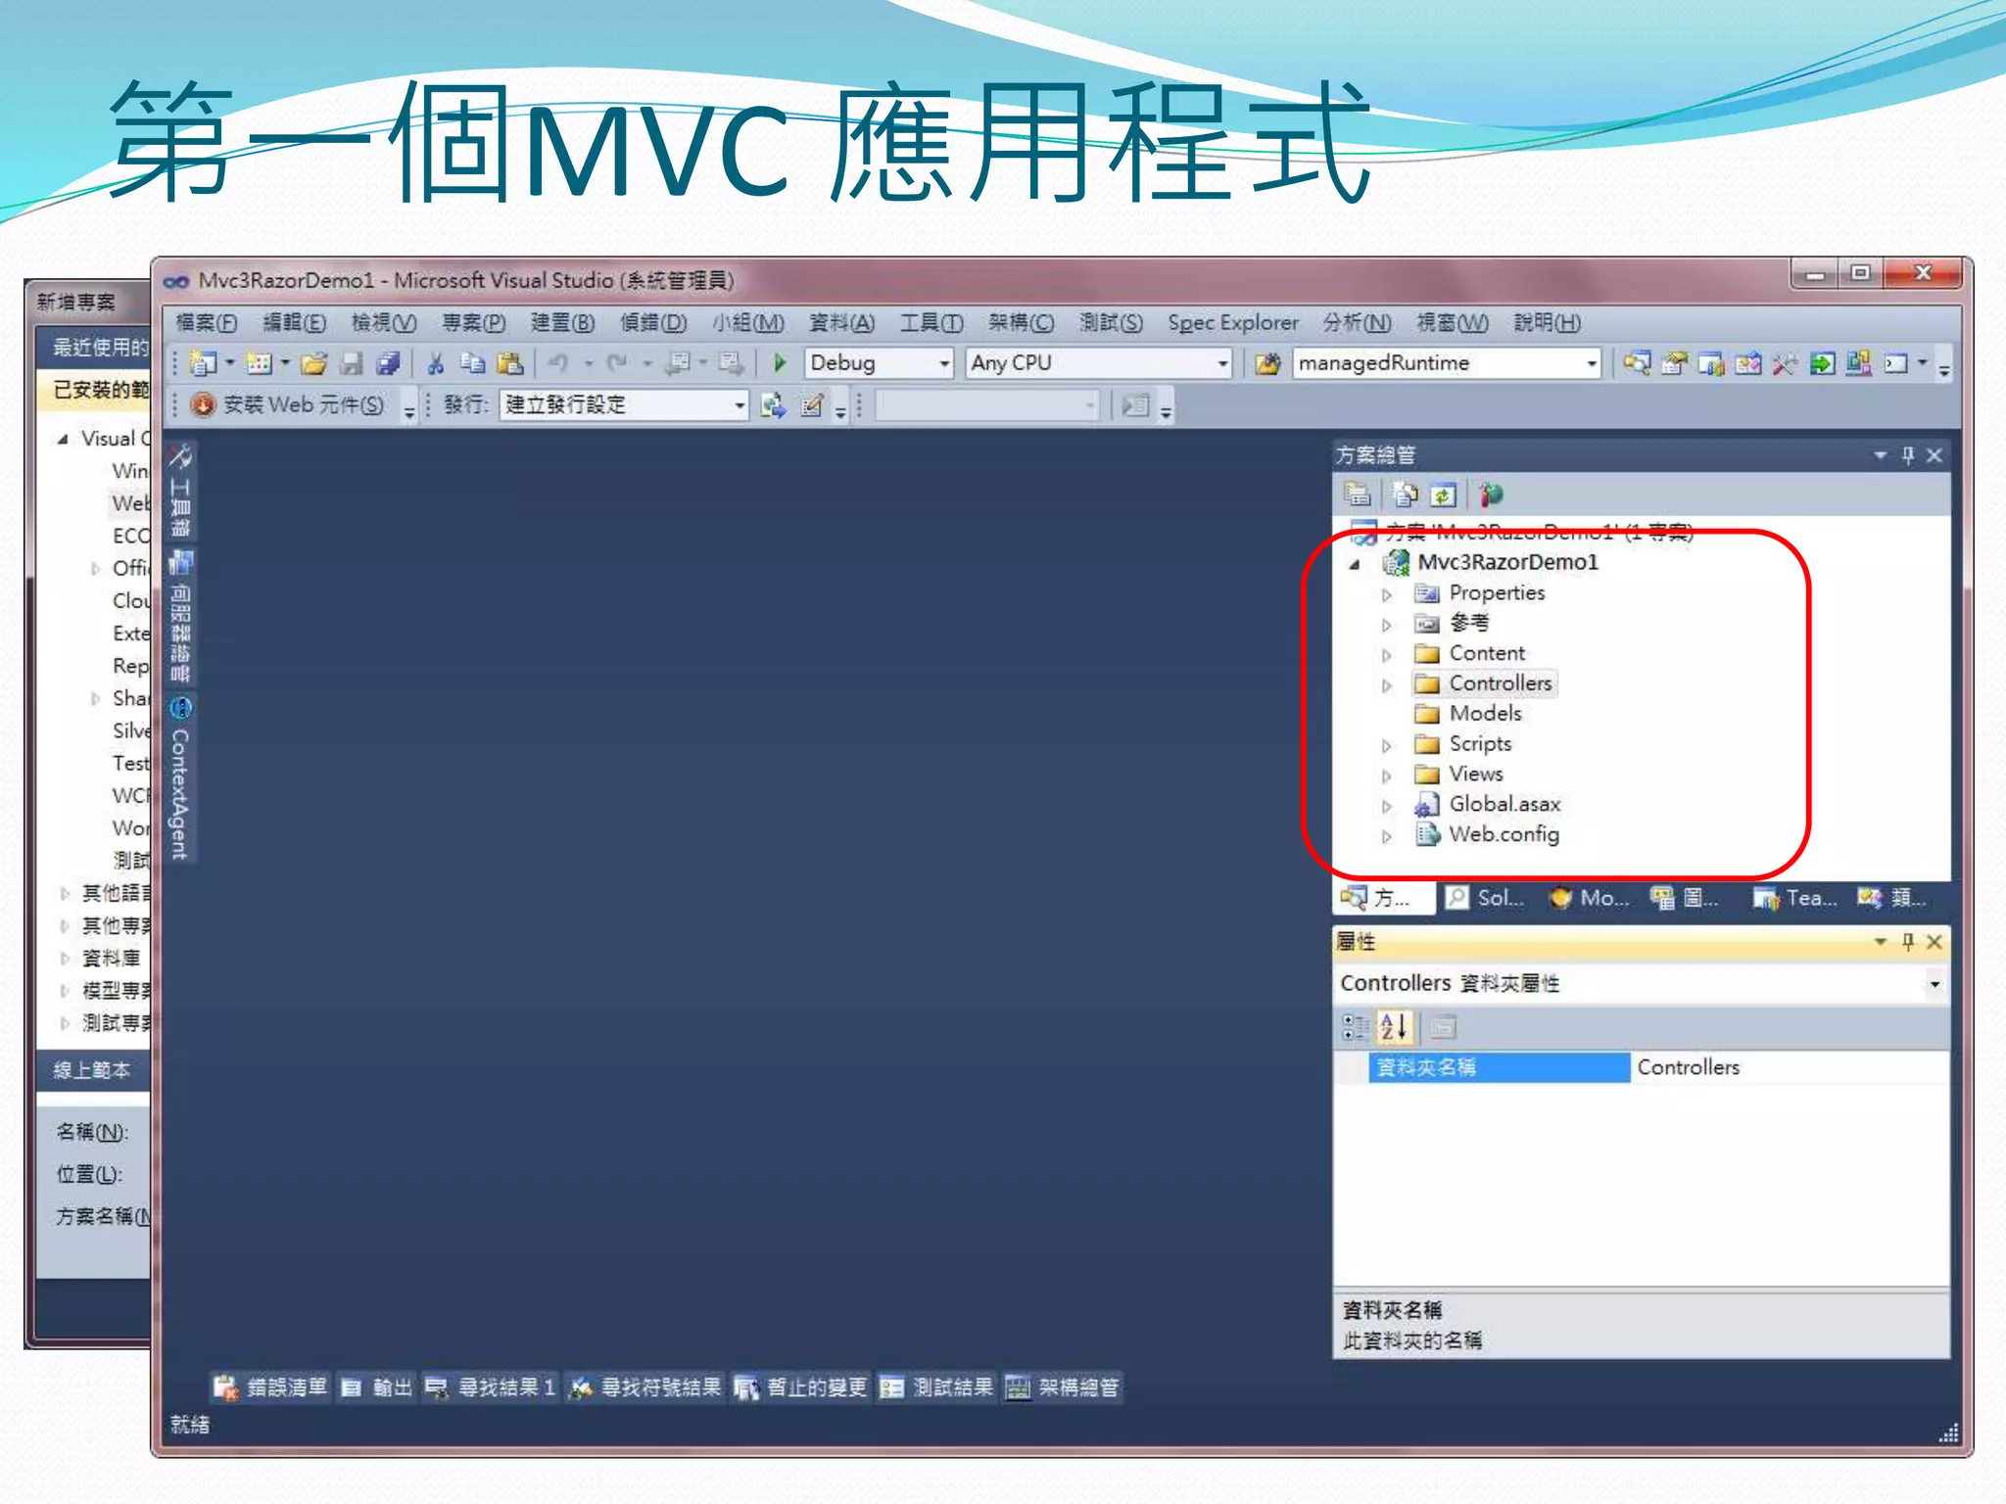Start debugging with the green play icon
Viewport: 2006px width, 1504px height.
[780, 363]
